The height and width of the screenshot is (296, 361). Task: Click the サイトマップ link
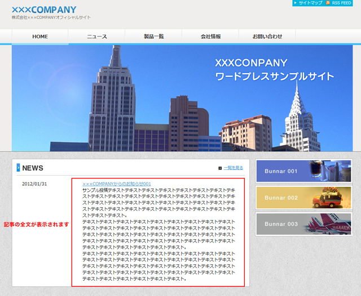pos(310,3)
